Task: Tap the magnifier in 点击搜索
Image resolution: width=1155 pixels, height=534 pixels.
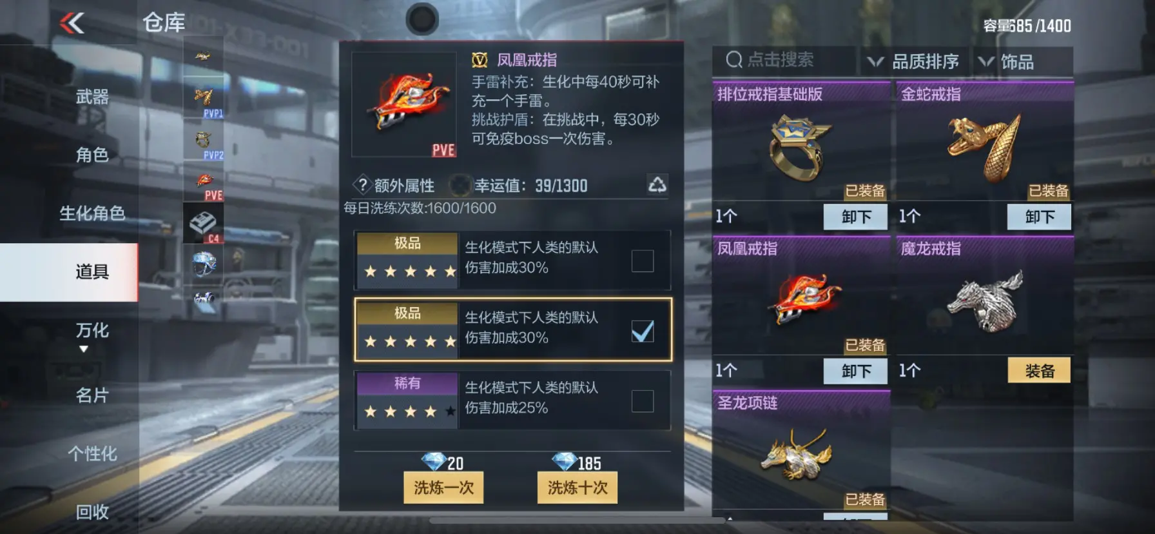Action: (734, 60)
